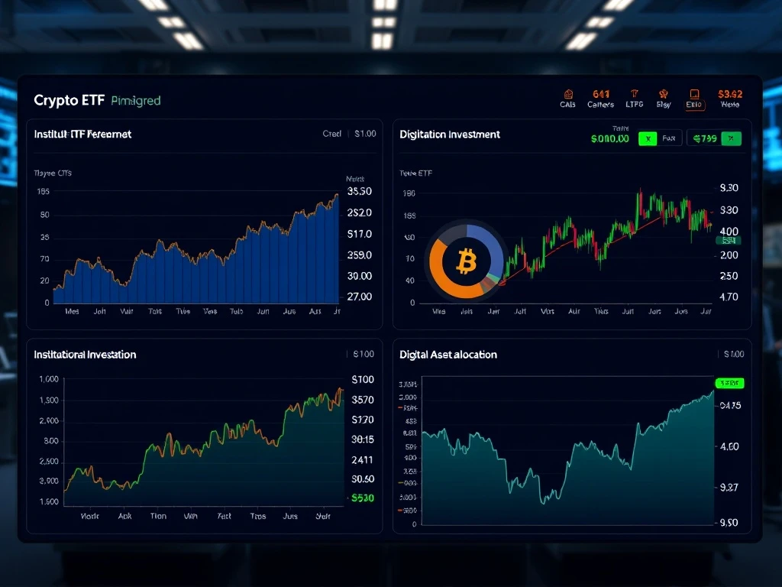Click the $0.00 total in Digitation Investment
The height and width of the screenshot is (587, 782).
[x=610, y=139]
